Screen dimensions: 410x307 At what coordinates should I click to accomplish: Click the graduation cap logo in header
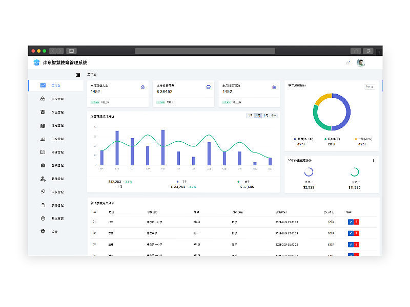[x=36, y=62]
